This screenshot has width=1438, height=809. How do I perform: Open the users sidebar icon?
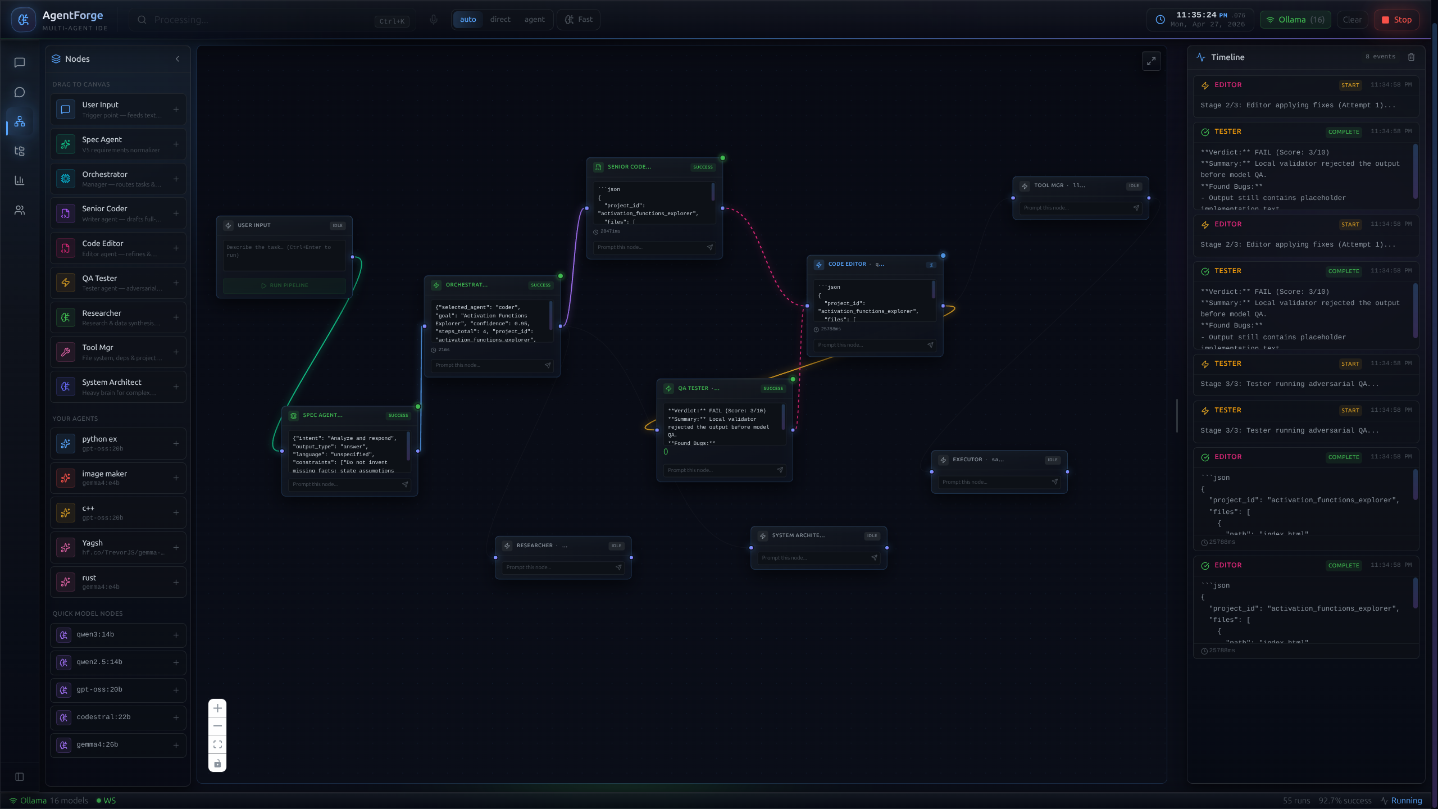click(x=20, y=210)
